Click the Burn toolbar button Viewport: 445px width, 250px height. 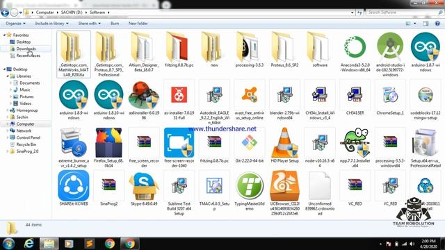(115, 23)
